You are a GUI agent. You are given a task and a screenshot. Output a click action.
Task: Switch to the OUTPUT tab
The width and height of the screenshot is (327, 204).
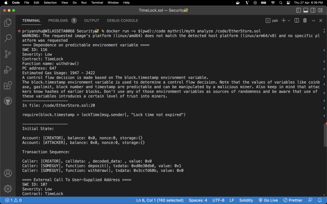[x=92, y=20]
